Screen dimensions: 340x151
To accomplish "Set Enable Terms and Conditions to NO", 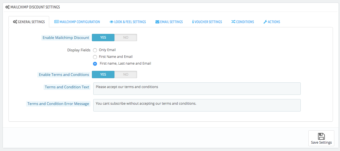I will 126,75.
